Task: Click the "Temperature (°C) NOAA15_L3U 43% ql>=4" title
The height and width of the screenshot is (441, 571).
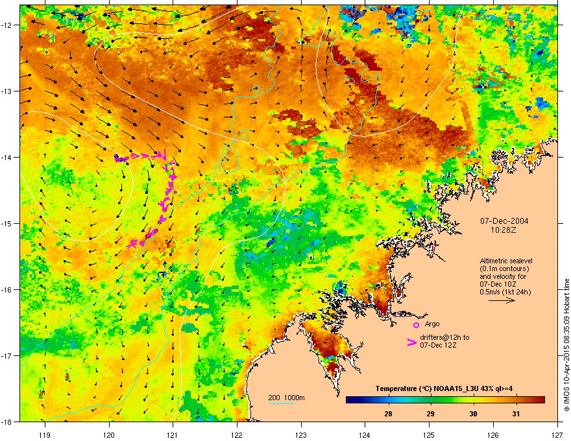Action: [x=444, y=388]
